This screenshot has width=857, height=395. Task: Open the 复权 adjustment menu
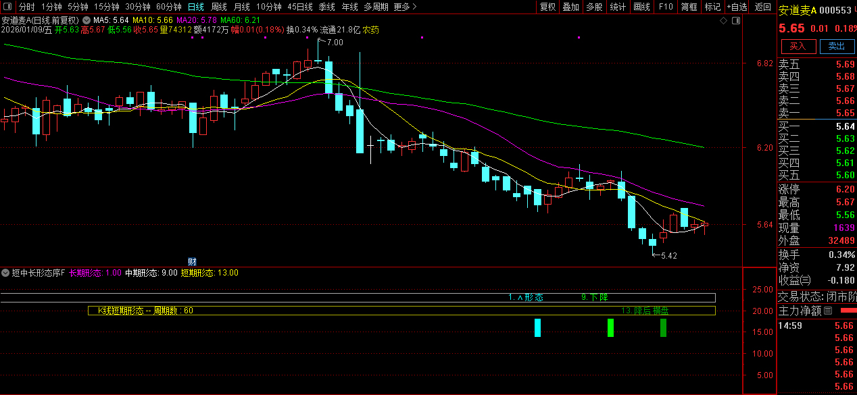(x=547, y=7)
